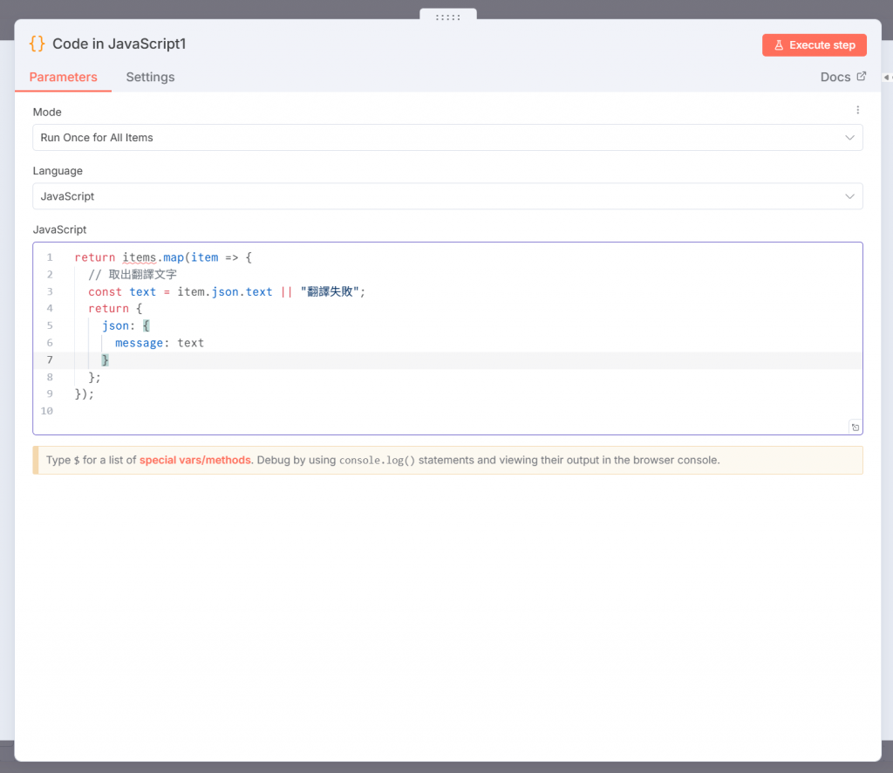Viewport: 893px width, 773px height.
Task: Click the Mode dropdown chevron
Action: coord(849,138)
